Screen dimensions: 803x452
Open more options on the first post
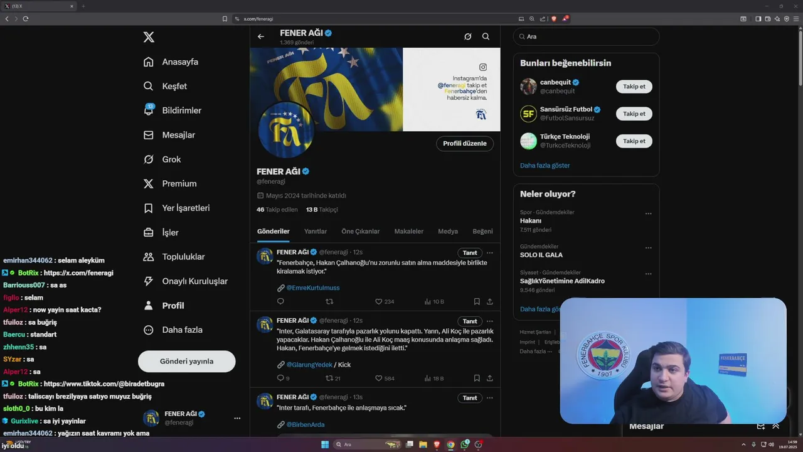coord(490,252)
